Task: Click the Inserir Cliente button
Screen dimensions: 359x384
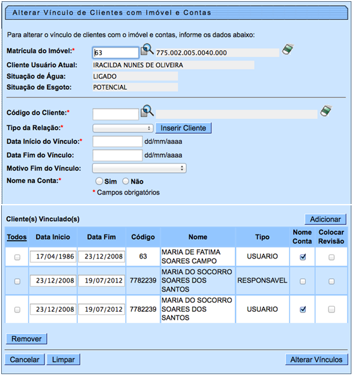Action: click(x=183, y=128)
